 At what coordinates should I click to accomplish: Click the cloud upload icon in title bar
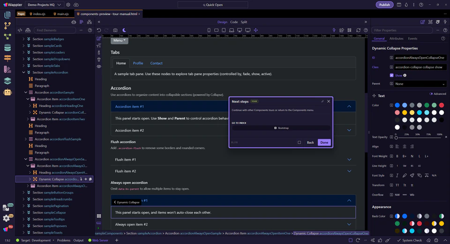point(76,5)
